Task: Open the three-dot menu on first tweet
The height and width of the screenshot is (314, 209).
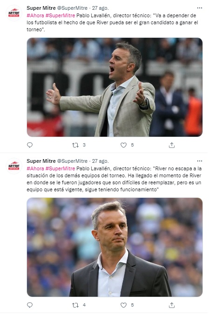Action: [x=199, y=8]
